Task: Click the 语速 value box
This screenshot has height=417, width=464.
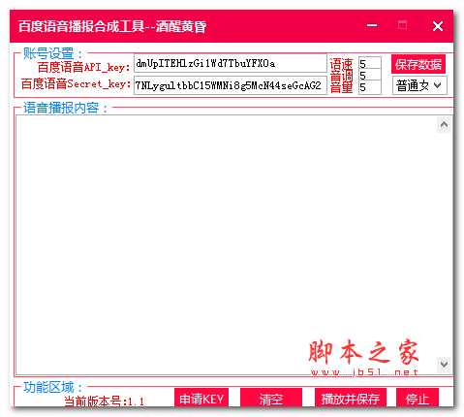Action: (370, 63)
